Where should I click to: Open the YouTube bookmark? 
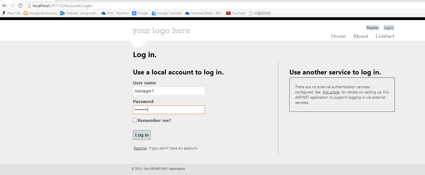coord(236,13)
